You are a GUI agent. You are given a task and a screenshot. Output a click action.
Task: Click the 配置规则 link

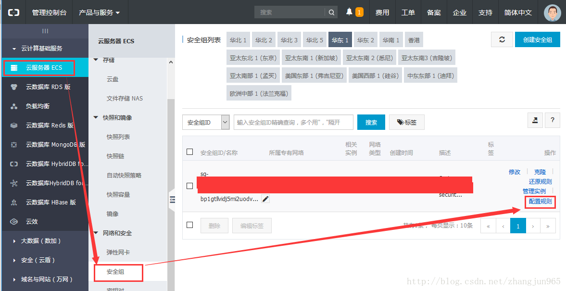tap(541, 201)
